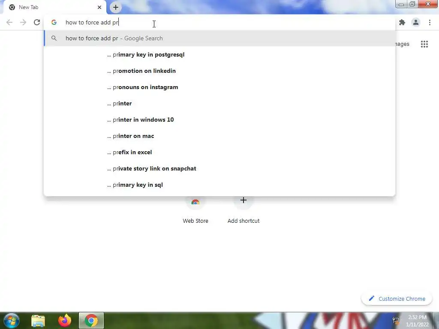439x329 pixels.
Task: Close the New Tab tab
Action: [99, 7]
